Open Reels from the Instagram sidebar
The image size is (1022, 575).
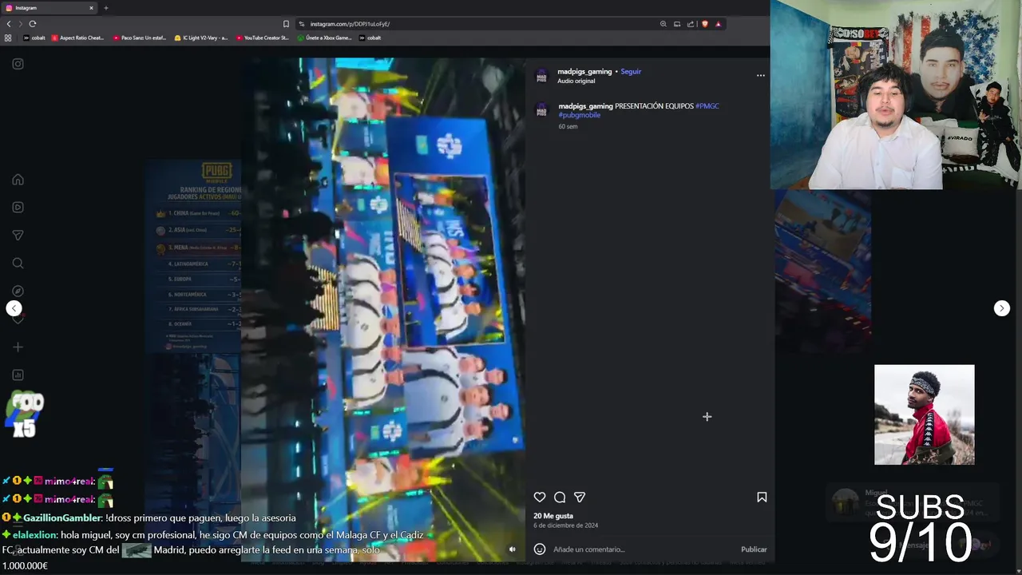click(18, 208)
